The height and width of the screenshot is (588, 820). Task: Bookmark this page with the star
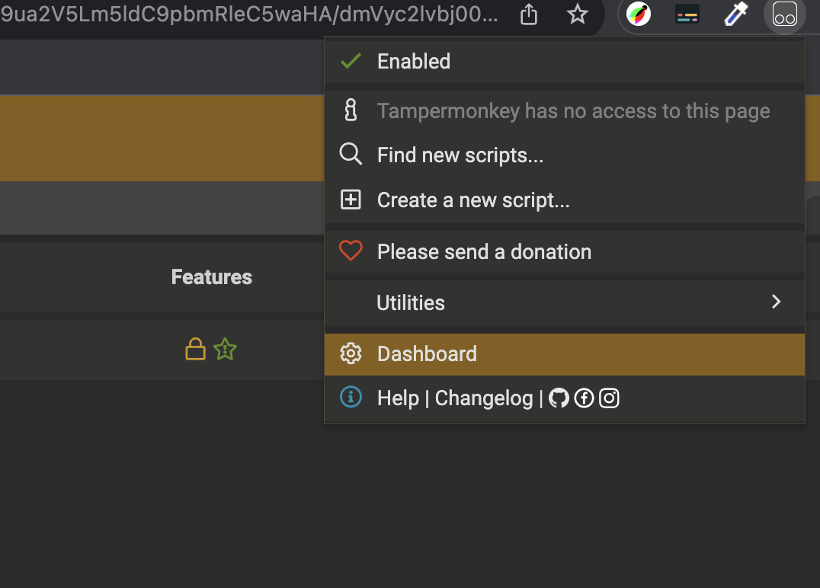point(578,14)
